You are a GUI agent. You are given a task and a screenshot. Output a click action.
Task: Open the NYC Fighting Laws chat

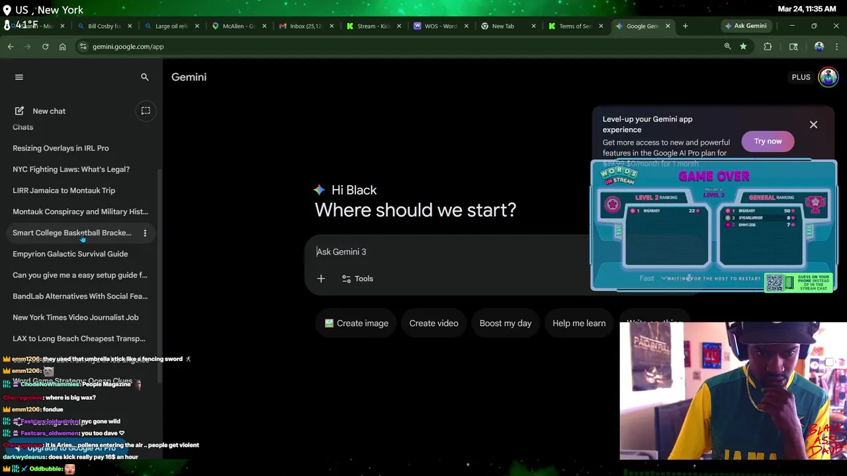71,169
